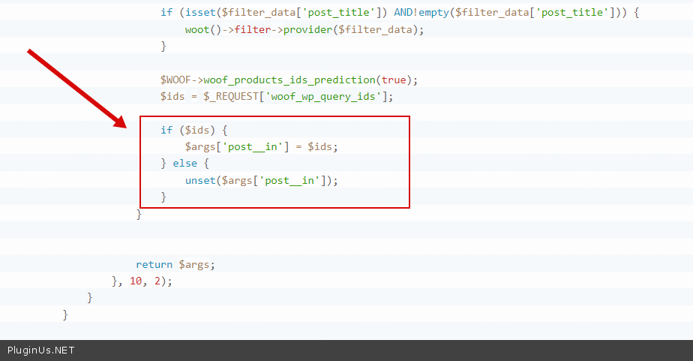This screenshot has height=361, width=693.
Task: Click the number 10 in closing line
Action: pyautogui.click(x=136, y=281)
